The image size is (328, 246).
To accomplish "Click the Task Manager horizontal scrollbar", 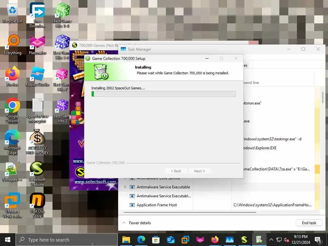I will point(190,212).
